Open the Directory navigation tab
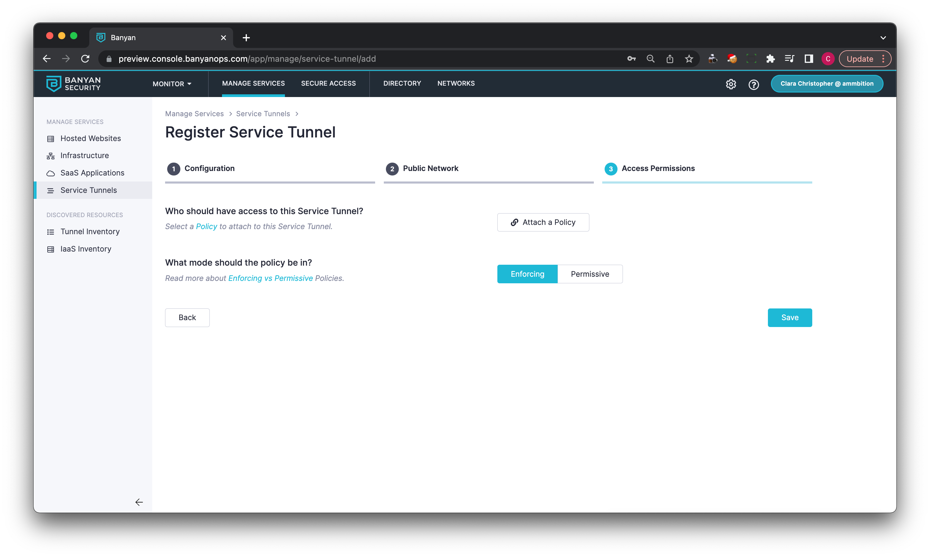The height and width of the screenshot is (557, 930). pos(402,83)
